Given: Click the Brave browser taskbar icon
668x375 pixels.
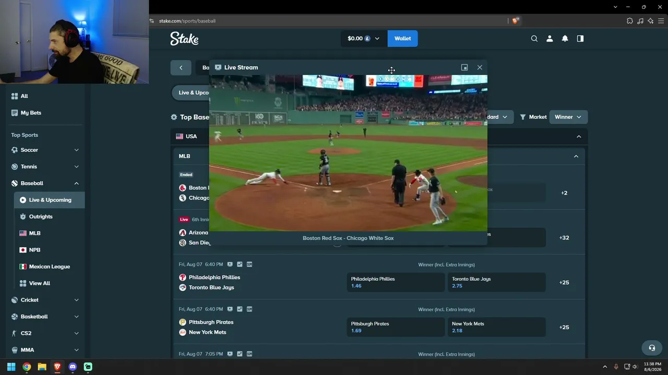Looking at the screenshot, I should pos(57,367).
